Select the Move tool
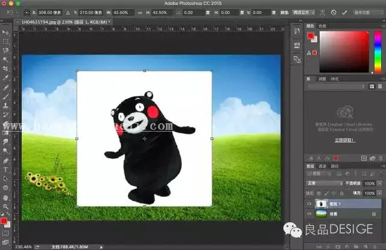 [5, 32]
